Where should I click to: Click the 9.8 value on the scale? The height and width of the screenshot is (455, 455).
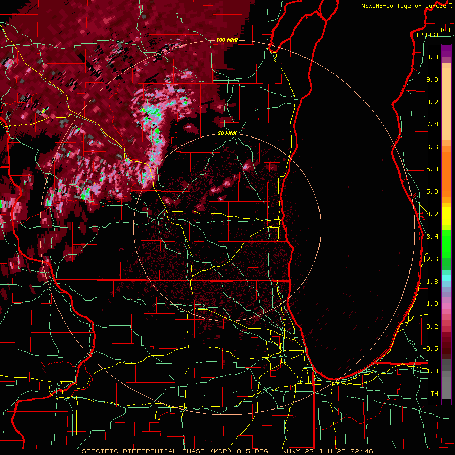pos(432,57)
